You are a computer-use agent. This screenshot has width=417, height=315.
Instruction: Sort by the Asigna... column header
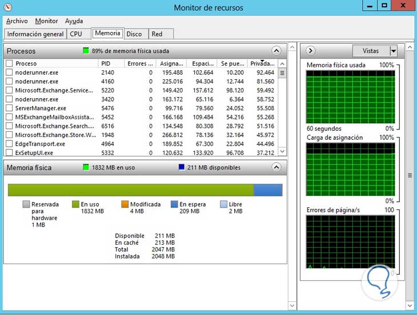tap(171, 63)
